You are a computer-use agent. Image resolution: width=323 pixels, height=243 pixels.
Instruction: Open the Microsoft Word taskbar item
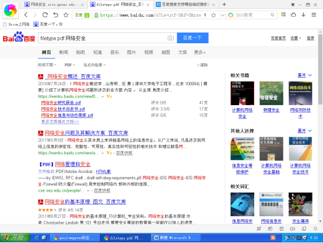pos(175,238)
